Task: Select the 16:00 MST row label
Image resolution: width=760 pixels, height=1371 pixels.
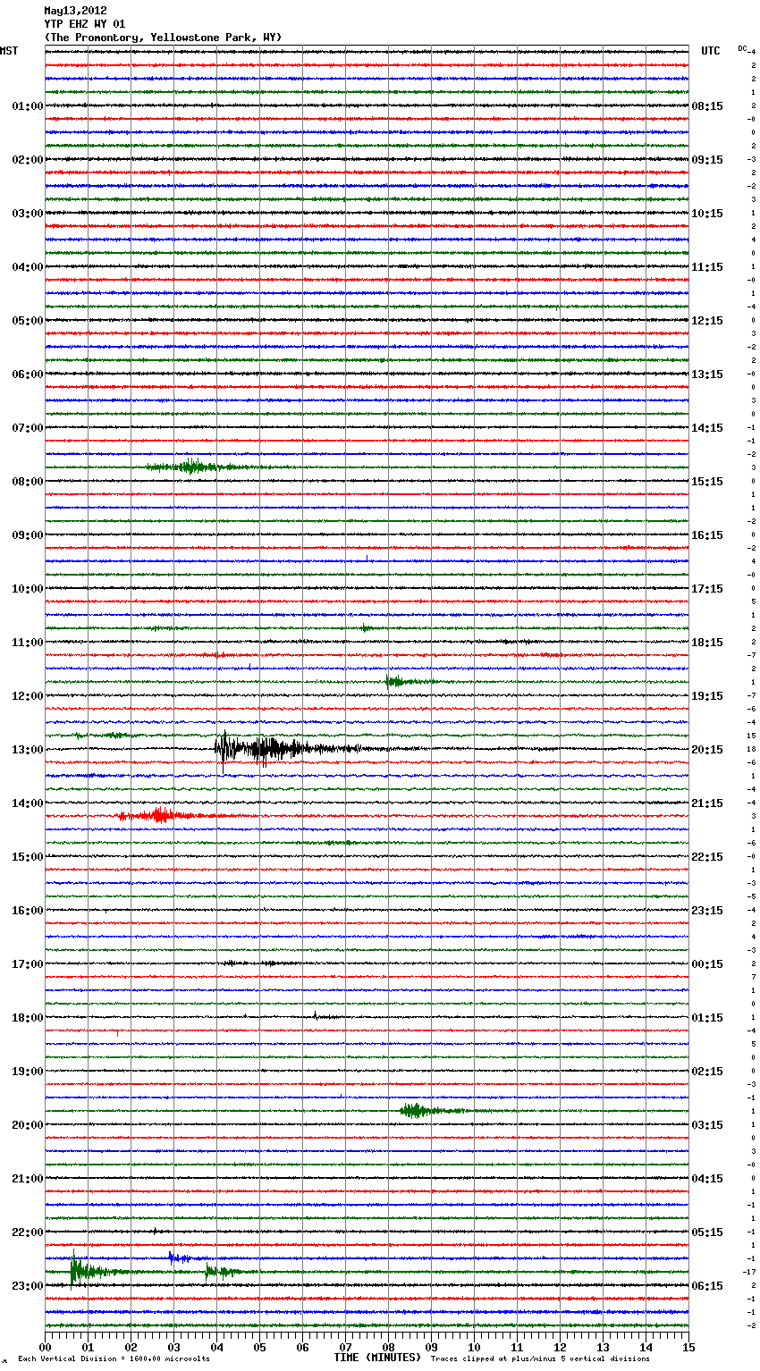Action: click(x=28, y=911)
